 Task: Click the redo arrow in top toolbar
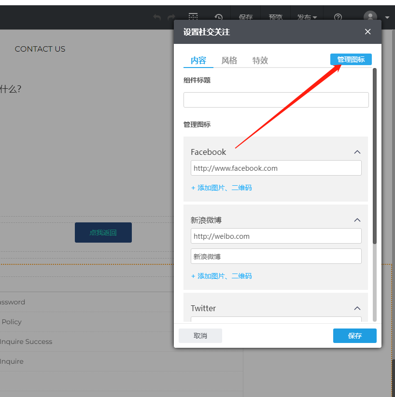click(171, 17)
